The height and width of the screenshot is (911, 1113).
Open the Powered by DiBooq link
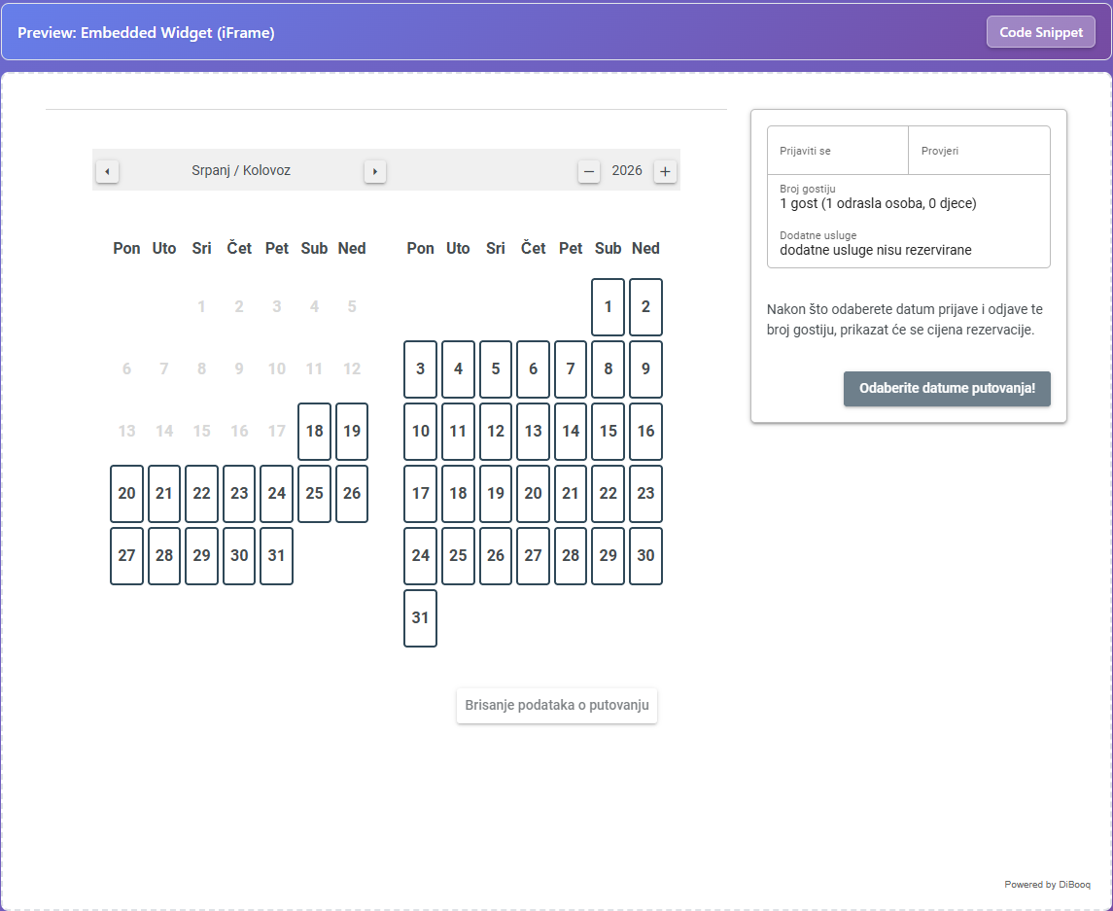pos(1047,885)
